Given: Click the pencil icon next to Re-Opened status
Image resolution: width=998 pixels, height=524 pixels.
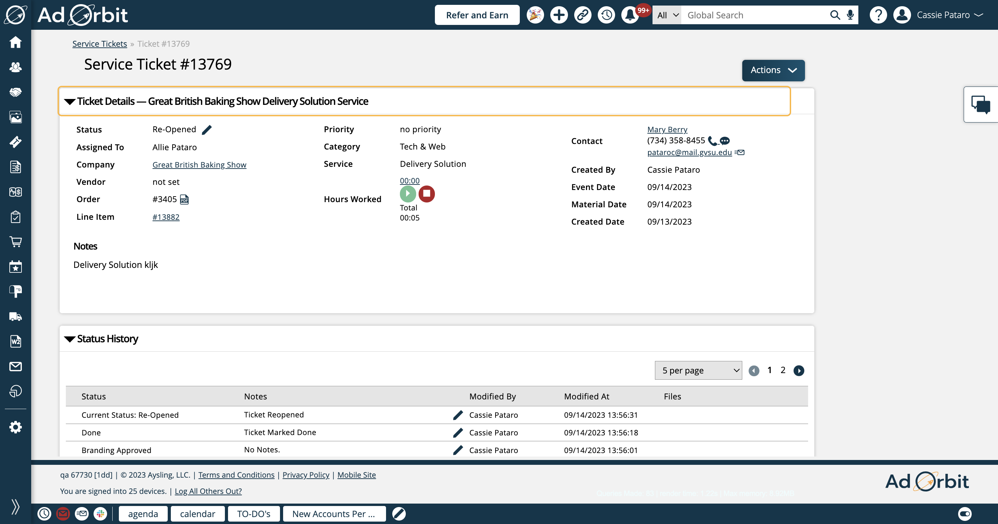Looking at the screenshot, I should click(x=207, y=130).
